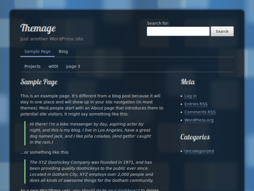This screenshot has height=191, width=254.
Task: Open the Entries RSS feed link
Action: tap(196, 104)
